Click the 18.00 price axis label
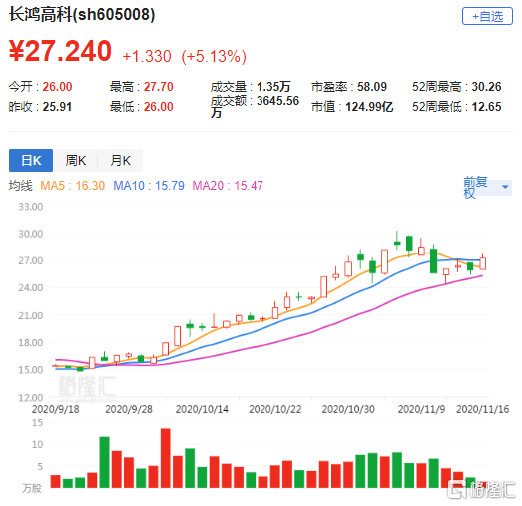Screen dimensions: 522x506 point(31,343)
